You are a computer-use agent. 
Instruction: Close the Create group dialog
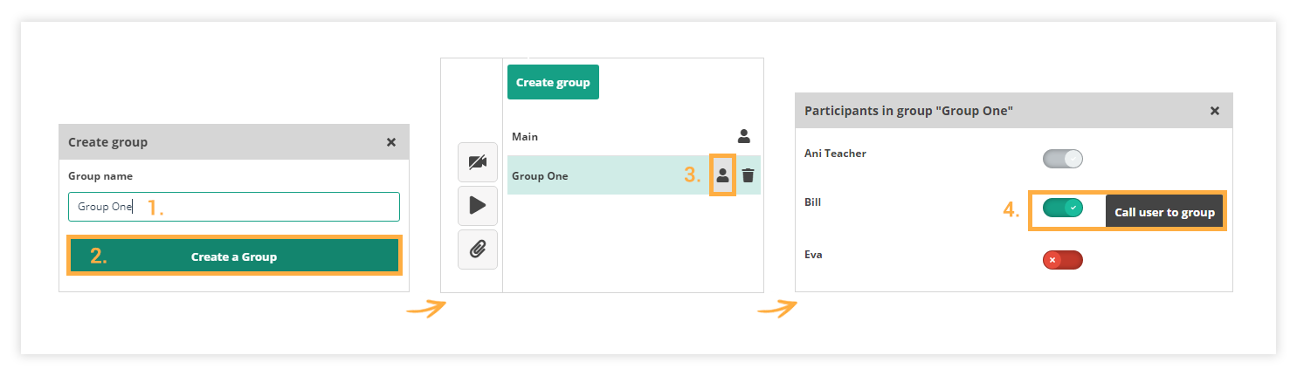click(391, 141)
